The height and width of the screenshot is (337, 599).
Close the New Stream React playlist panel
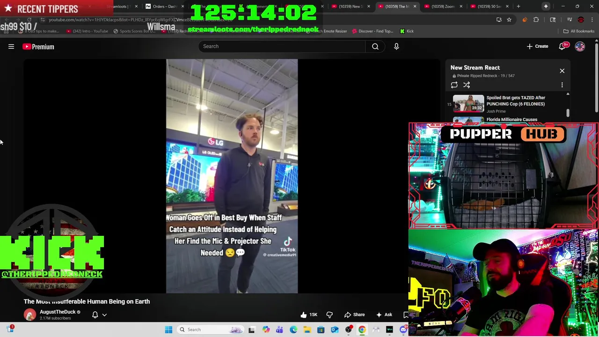pyautogui.click(x=562, y=71)
